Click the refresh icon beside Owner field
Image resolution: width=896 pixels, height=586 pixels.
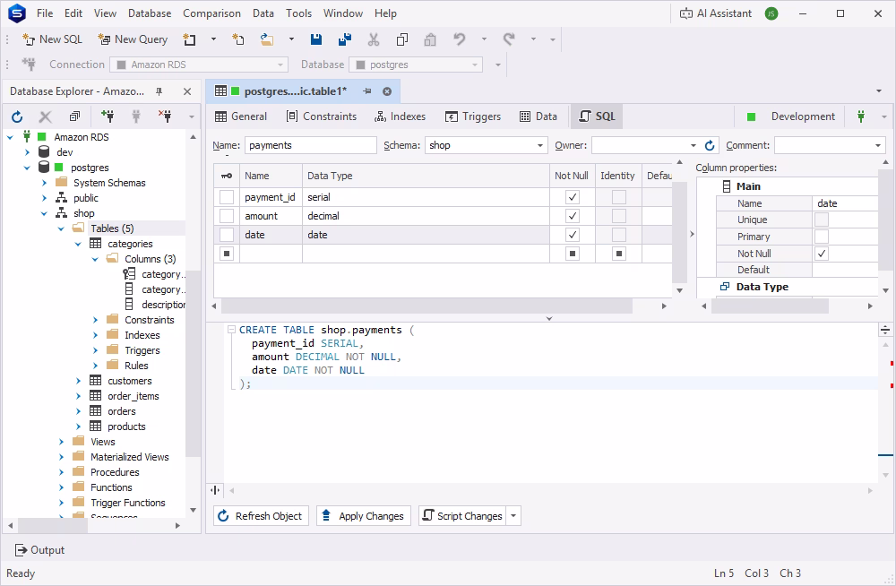710,145
